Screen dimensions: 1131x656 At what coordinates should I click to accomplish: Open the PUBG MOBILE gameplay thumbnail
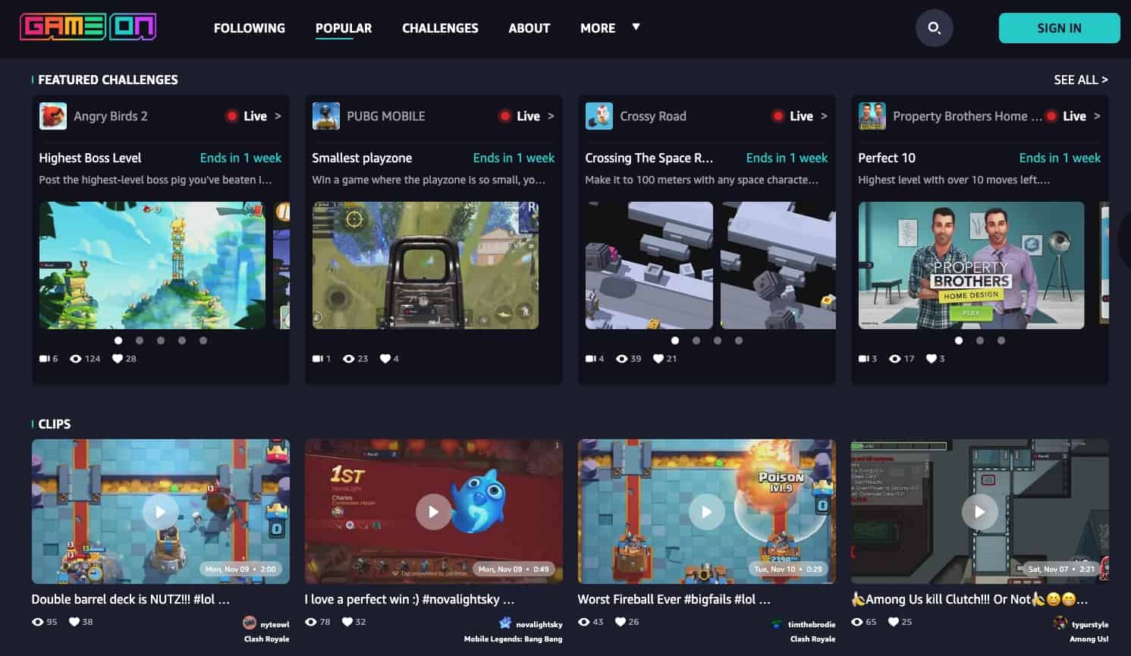[426, 265]
